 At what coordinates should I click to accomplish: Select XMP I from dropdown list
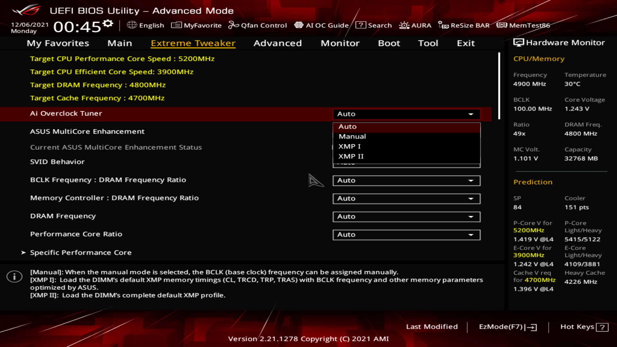pos(350,147)
